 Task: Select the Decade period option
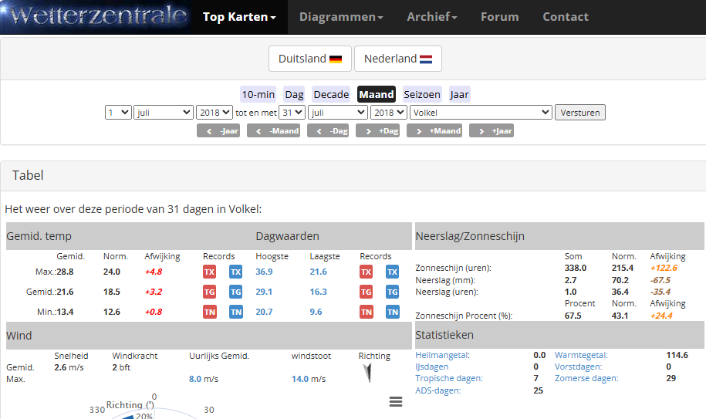click(331, 94)
